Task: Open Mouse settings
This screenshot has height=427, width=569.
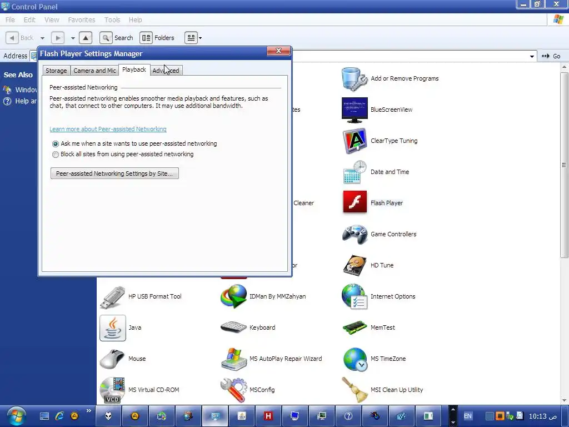Action: (x=123, y=359)
